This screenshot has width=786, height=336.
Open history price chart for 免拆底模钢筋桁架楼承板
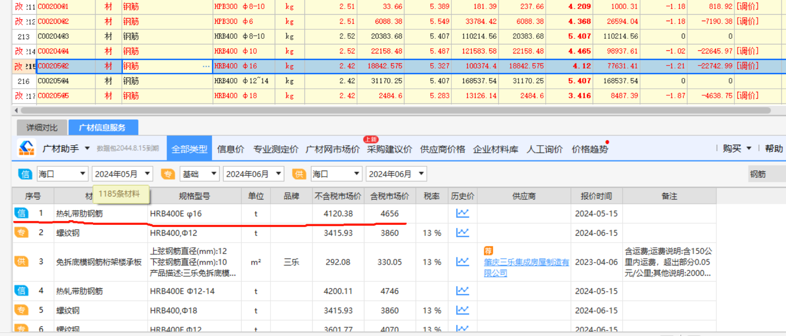463,261
